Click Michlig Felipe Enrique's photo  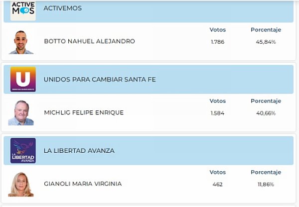[21, 113]
